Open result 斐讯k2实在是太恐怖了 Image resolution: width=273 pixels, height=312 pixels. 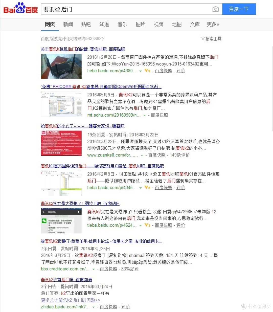click(80, 204)
